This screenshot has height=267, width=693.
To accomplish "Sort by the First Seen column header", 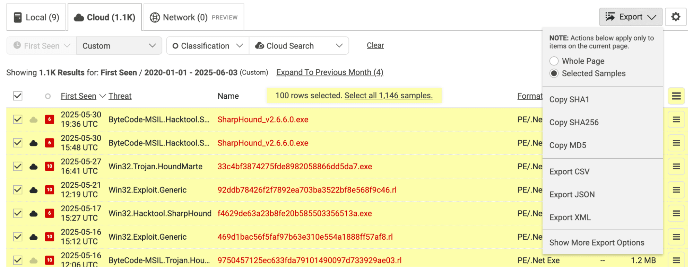I will coord(78,96).
